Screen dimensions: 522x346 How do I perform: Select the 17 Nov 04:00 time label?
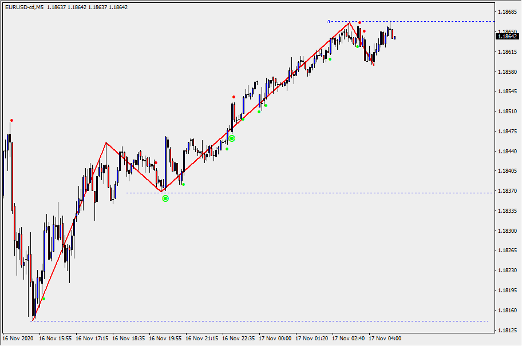pos(385,338)
